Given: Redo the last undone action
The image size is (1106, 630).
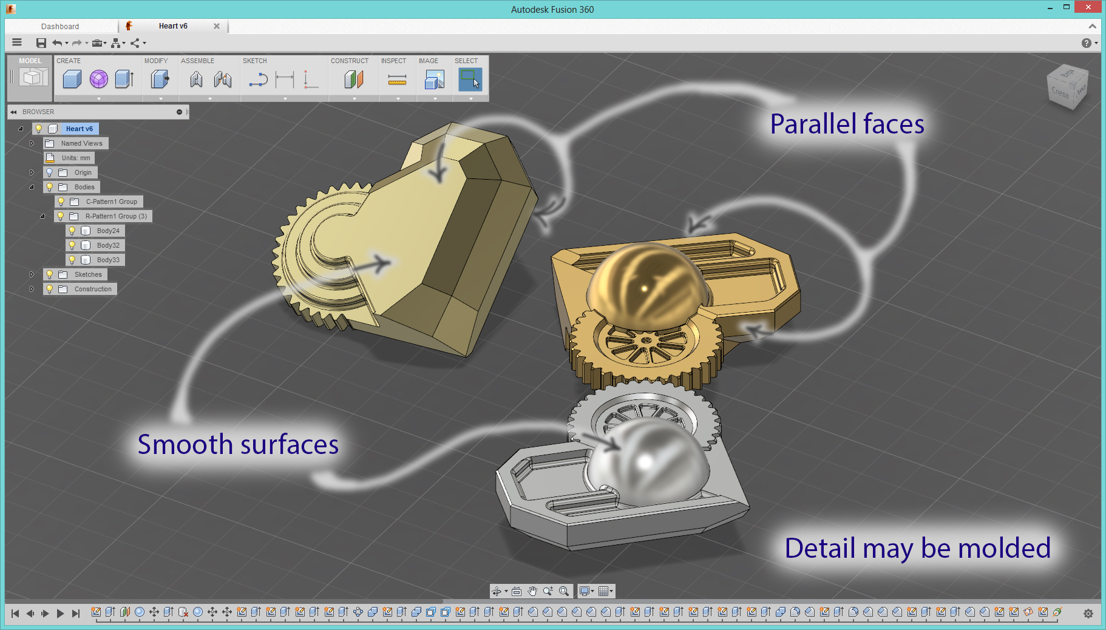Looking at the screenshot, I should (x=76, y=43).
